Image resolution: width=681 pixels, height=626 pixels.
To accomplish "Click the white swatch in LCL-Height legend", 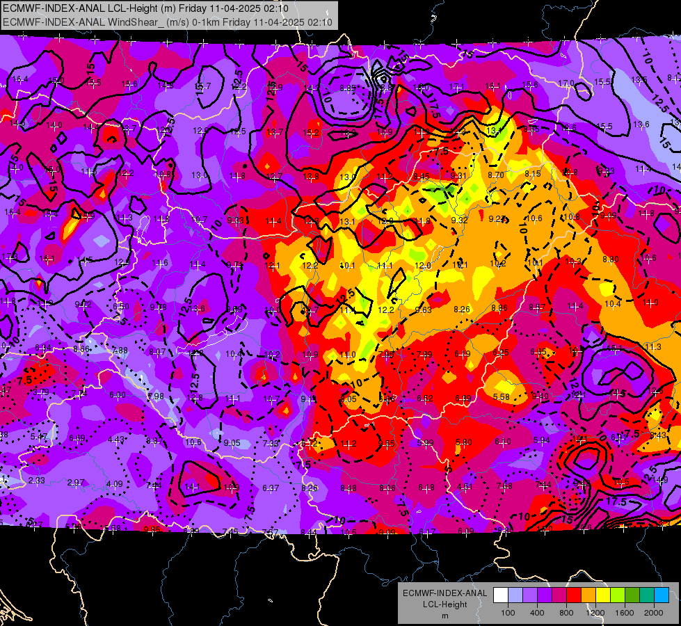I will 501,595.
